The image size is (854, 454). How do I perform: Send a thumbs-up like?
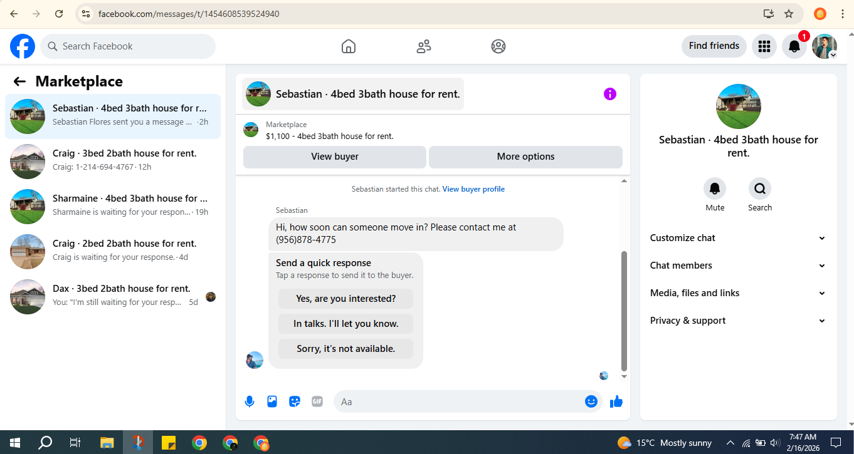[616, 401]
